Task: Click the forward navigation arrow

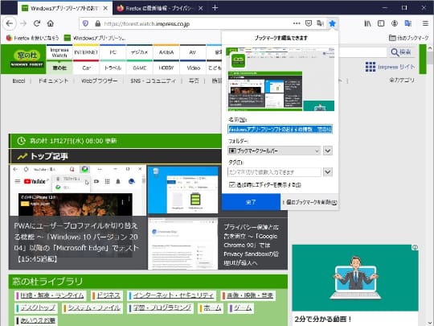Action: [23, 23]
